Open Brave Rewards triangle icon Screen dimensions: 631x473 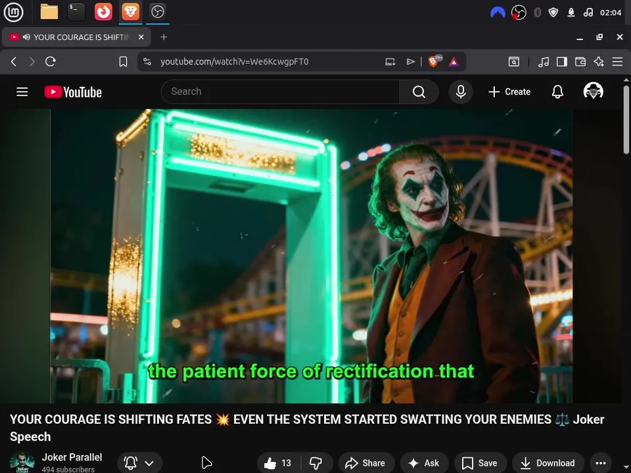click(x=454, y=62)
